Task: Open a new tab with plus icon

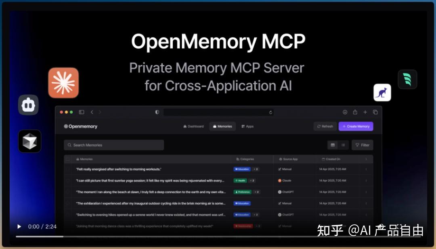Action: pyautogui.click(x=365, y=112)
